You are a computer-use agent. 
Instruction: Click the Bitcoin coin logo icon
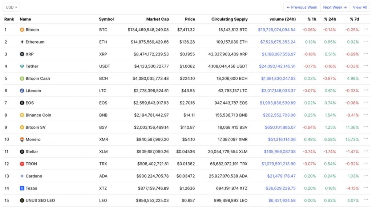point(22,30)
